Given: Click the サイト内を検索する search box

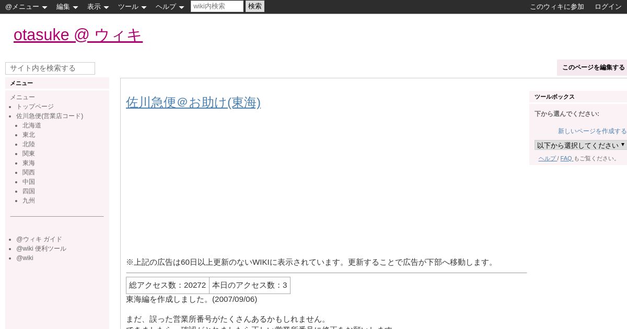Looking at the screenshot, I should click(x=50, y=68).
